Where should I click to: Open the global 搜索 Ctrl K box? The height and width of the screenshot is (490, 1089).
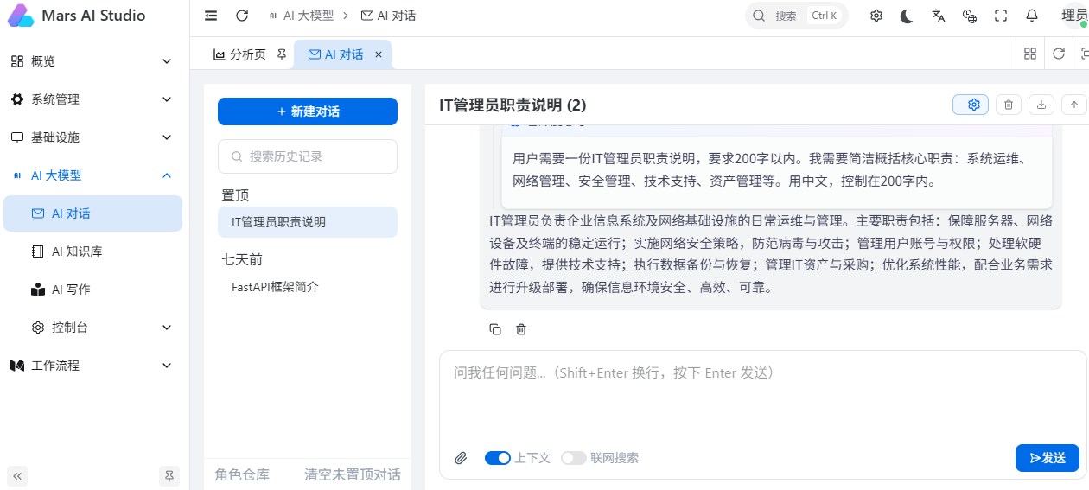point(796,16)
